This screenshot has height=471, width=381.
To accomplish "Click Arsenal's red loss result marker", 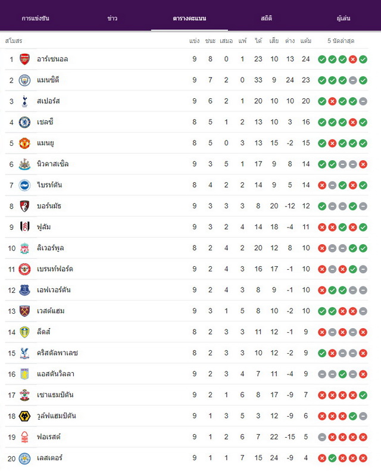I will point(353,60).
